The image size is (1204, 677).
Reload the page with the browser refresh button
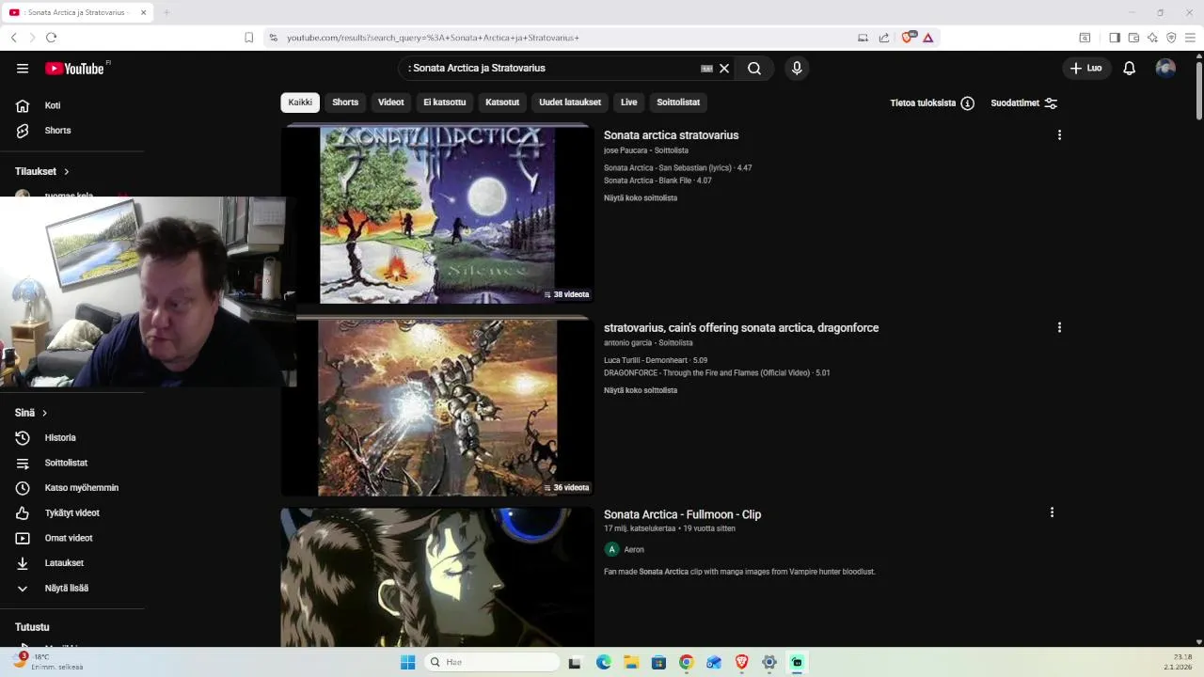click(x=51, y=38)
